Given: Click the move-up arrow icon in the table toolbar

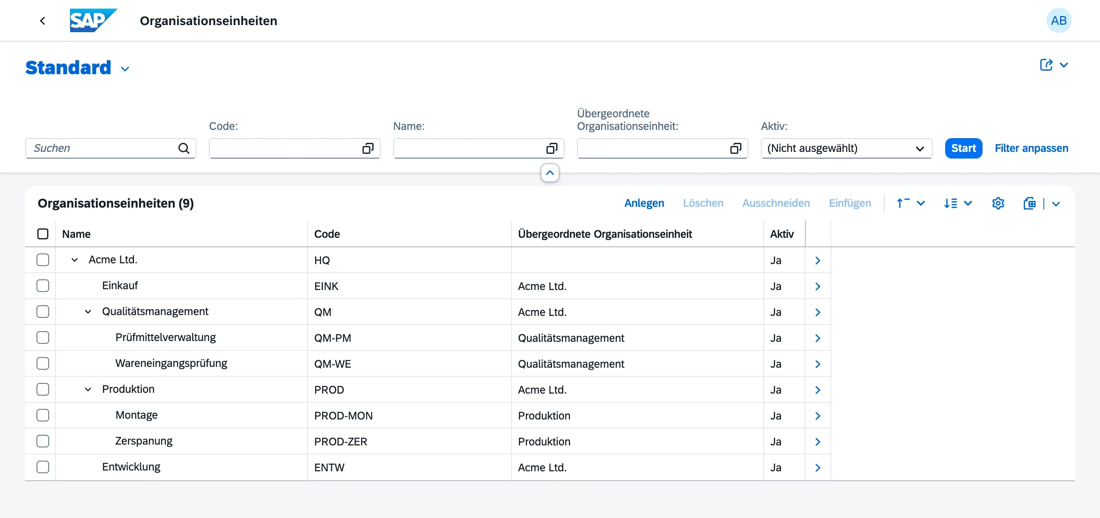Looking at the screenshot, I should click(903, 203).
